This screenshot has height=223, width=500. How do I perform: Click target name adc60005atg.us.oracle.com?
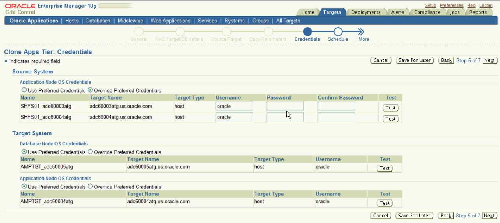(158, 166)
